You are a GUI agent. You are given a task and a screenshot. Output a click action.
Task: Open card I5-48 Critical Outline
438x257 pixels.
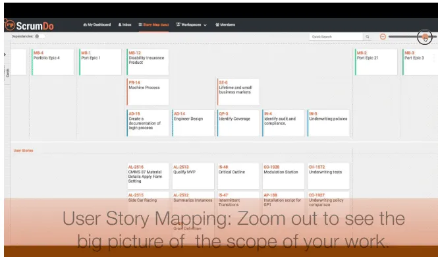(238, 176)
